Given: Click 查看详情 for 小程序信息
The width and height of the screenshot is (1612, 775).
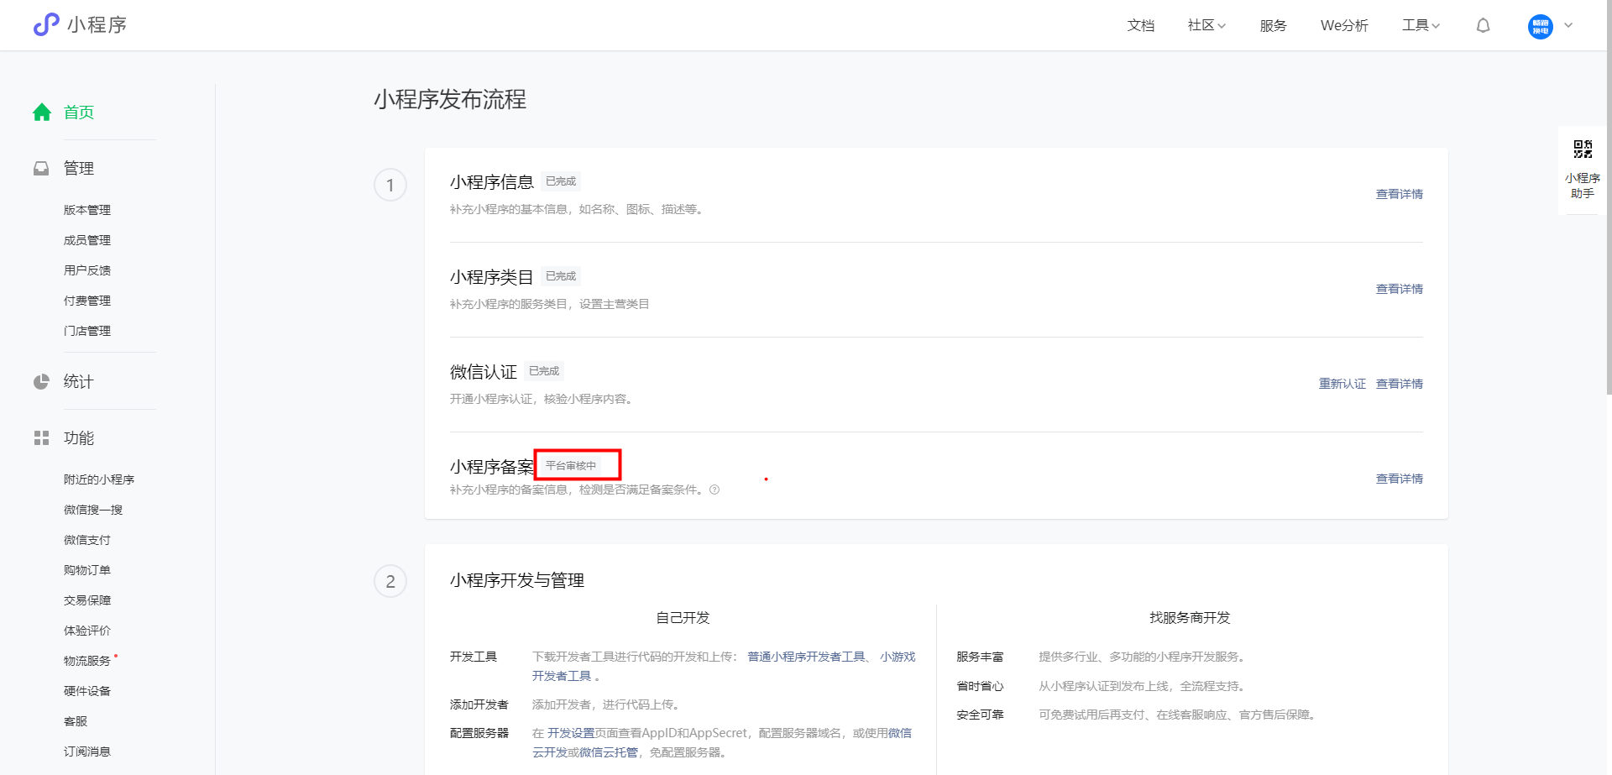Looking at the screenshot, I should pos(1399,194).
